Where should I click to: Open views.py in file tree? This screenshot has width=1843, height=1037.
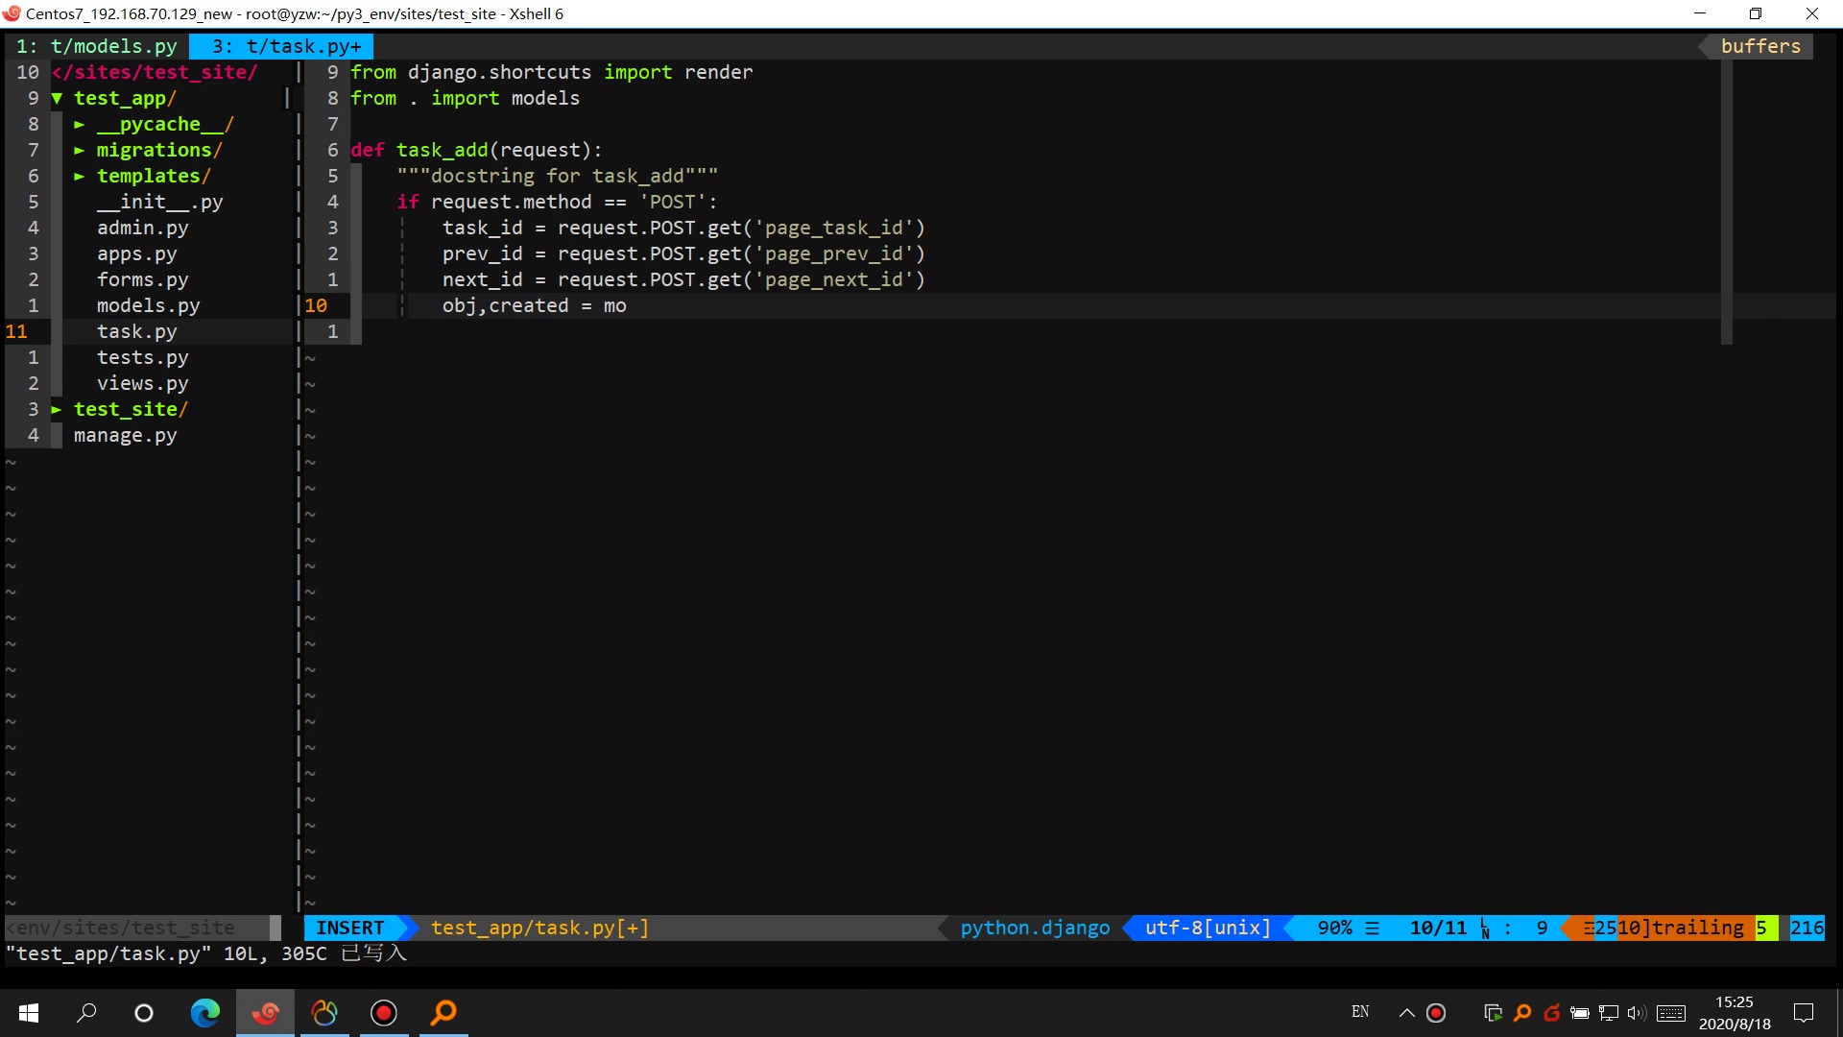[142, 383]
